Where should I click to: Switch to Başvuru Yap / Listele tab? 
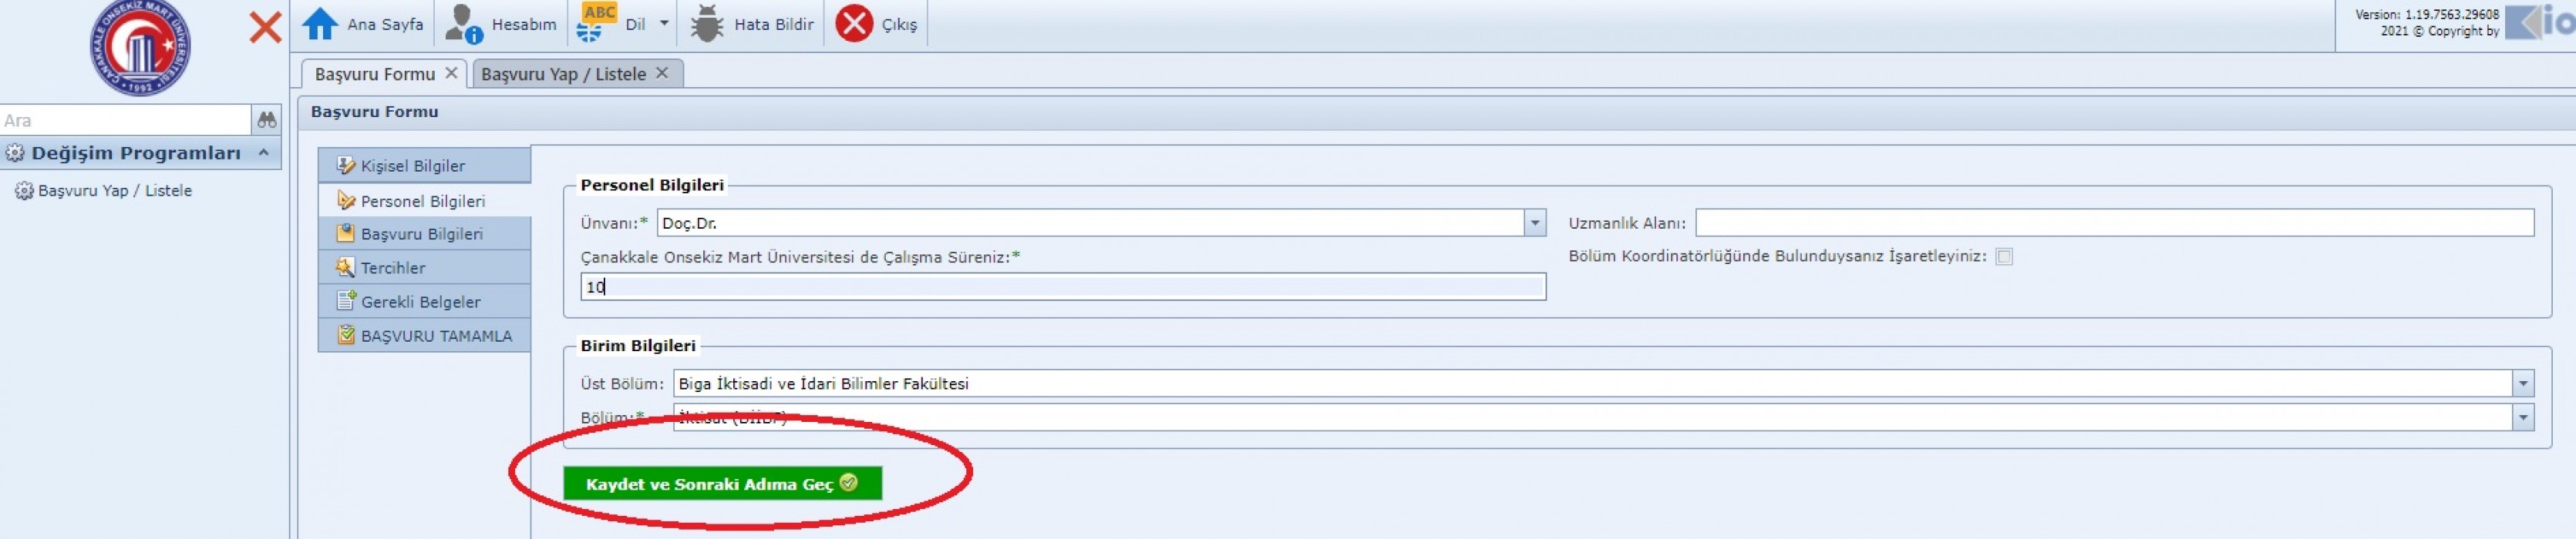(563, 74)
